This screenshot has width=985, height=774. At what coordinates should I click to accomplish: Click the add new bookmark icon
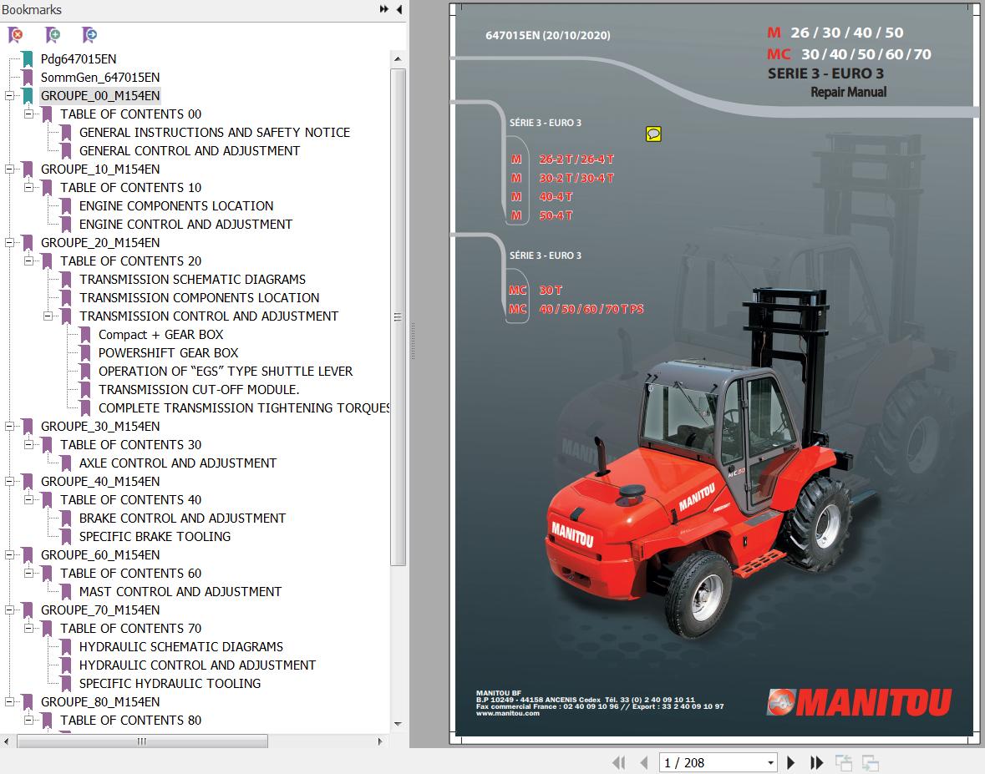tap(53, 35)
